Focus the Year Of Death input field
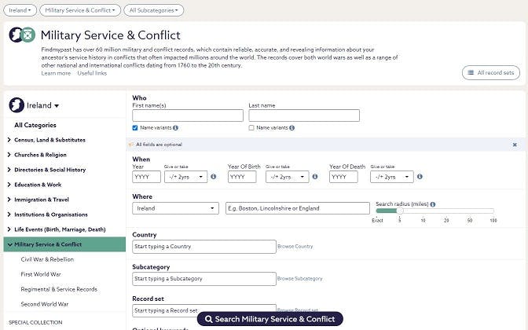Screen dimensions: 528x330 tap(343, 177)
